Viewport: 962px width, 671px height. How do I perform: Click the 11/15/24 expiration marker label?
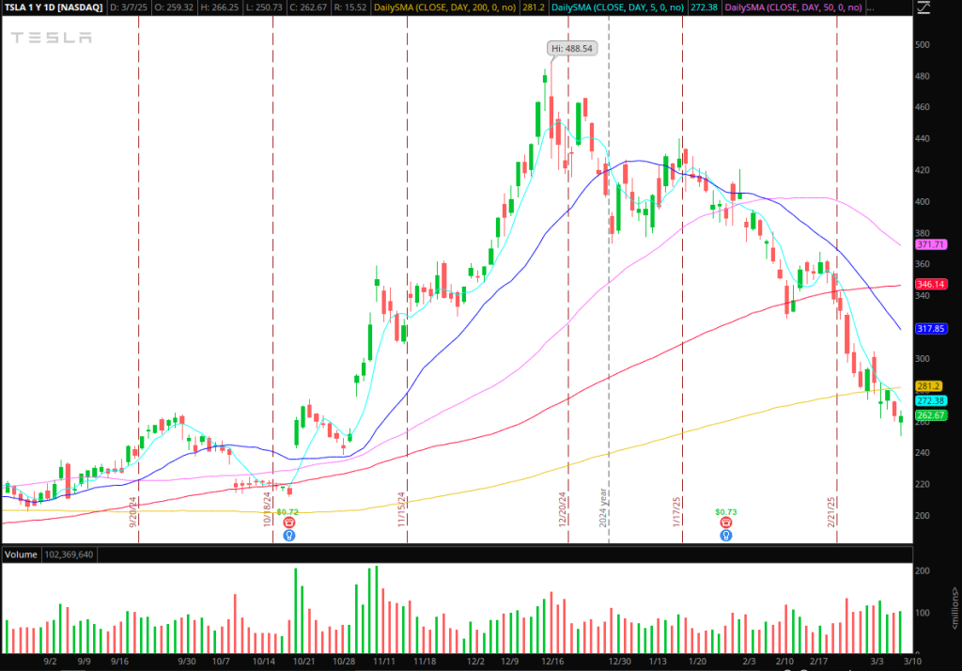point(401,509)
